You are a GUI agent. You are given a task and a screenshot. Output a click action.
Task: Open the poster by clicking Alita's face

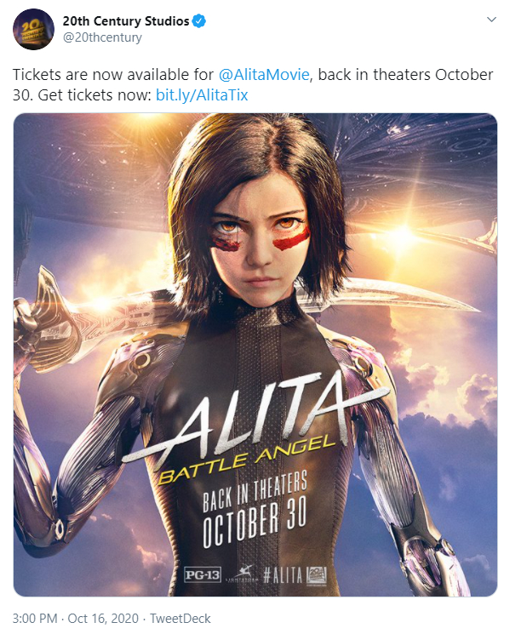point(259,243)
